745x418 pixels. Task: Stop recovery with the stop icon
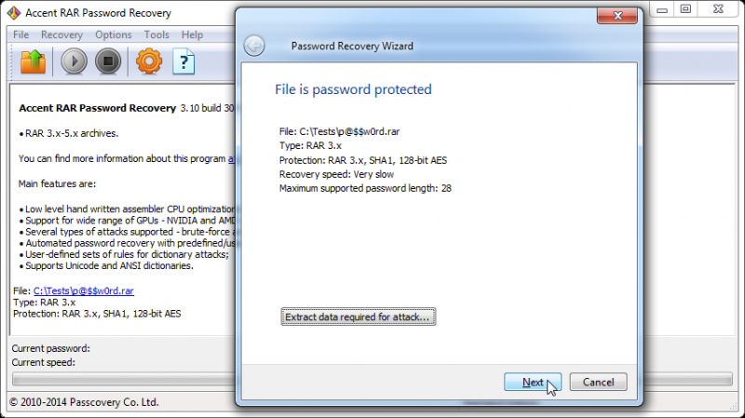[108, 61]
